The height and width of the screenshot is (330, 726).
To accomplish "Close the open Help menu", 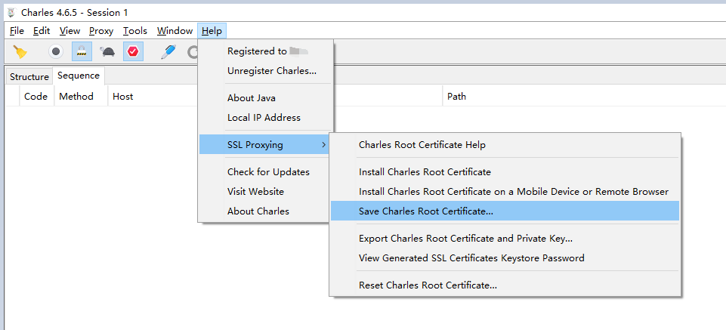I will [212, 31].
